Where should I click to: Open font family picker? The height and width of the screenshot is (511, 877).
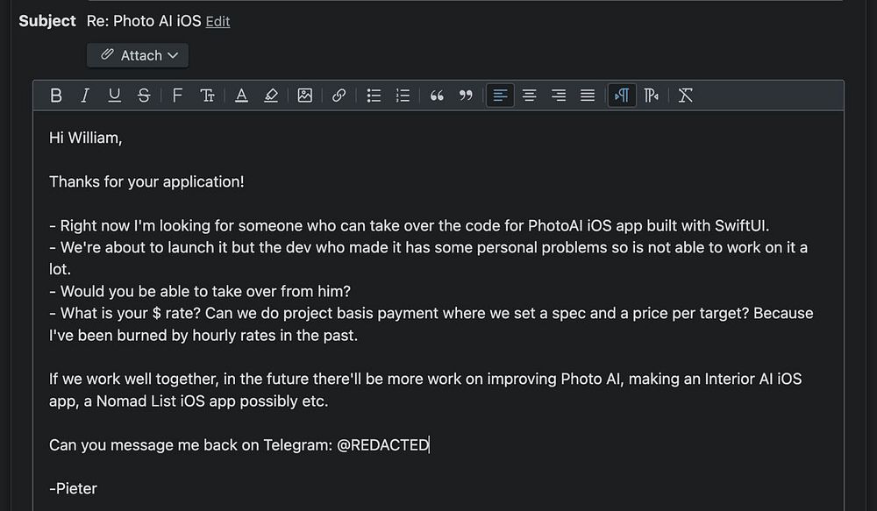click(177, 96)
